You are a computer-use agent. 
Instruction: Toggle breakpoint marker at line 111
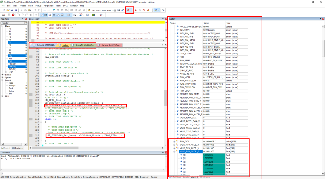[31, 105]
